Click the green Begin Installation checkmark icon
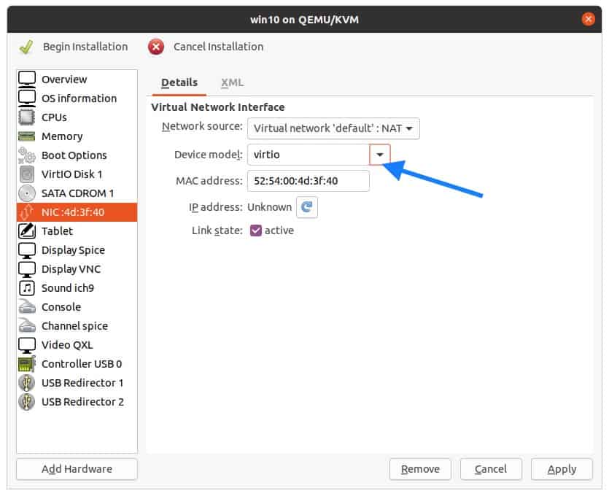609x496 pixels. (26, 47)
